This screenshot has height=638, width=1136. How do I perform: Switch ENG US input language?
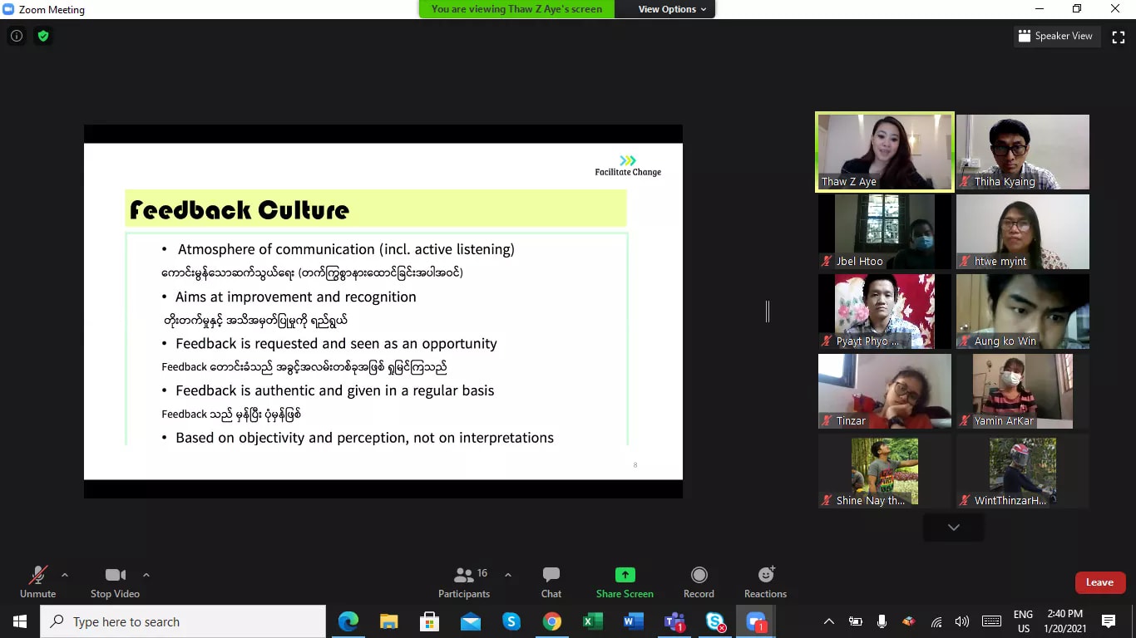click(1023, 621)
